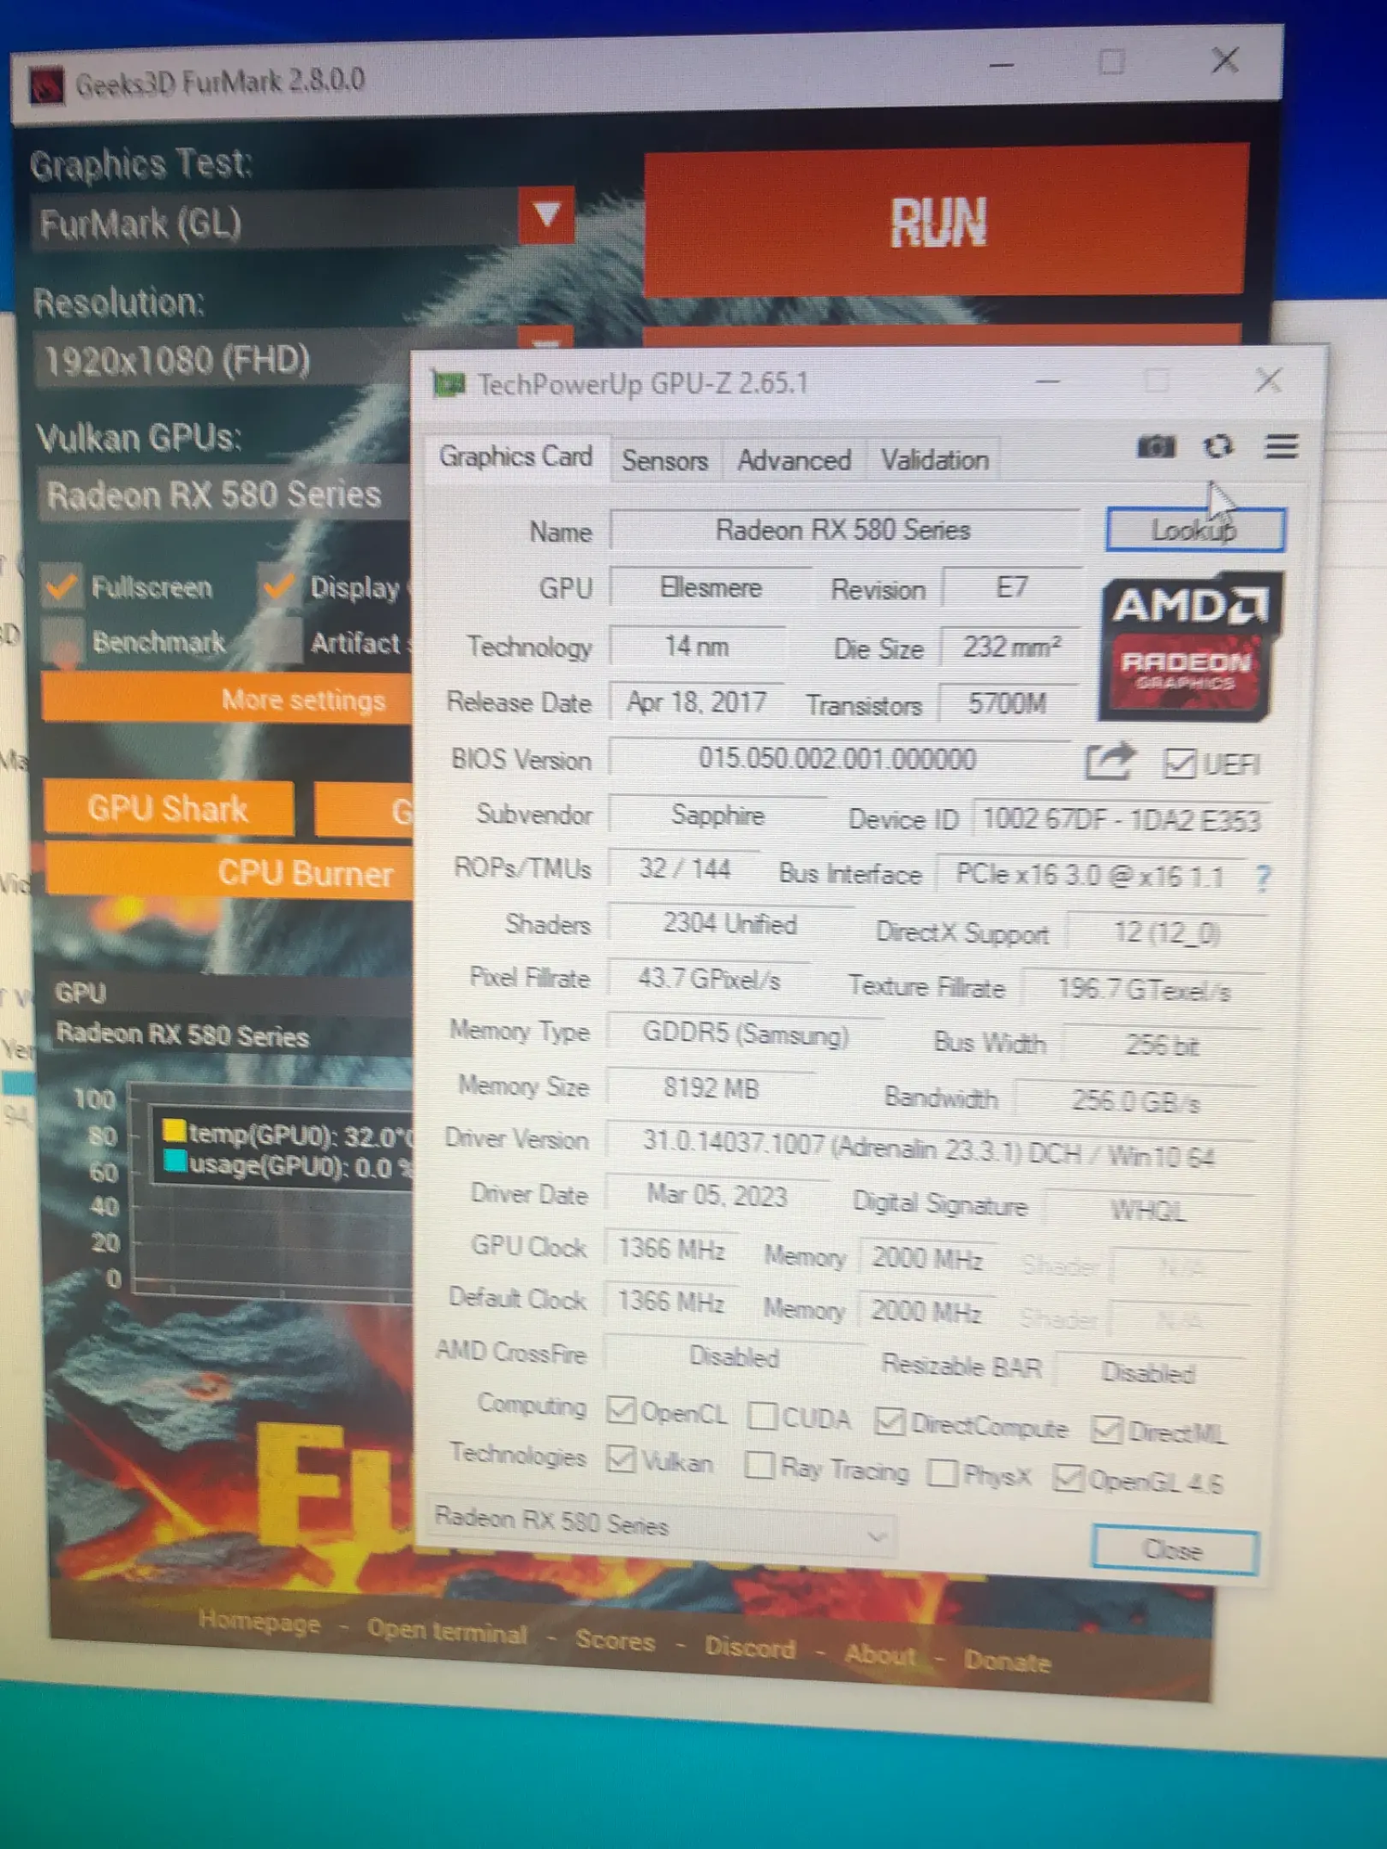The width and height of the screenshot is (1387, 1849).
Task: Click the Bus Interface question mark
Action: coord(1263,877)
